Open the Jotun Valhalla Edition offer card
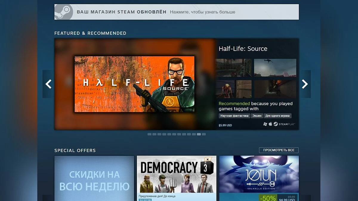 tap(259, 178)
